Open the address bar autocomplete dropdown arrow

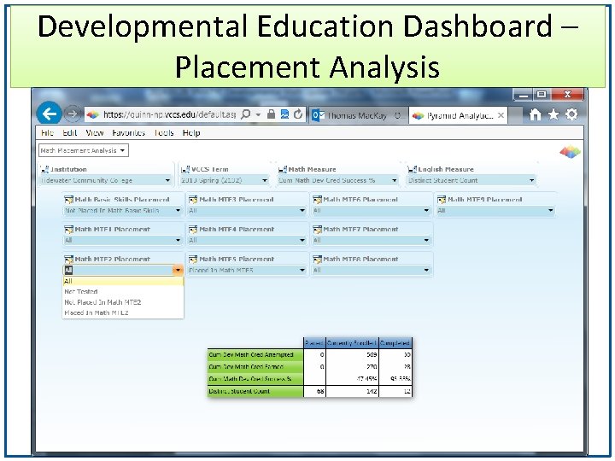258,114
